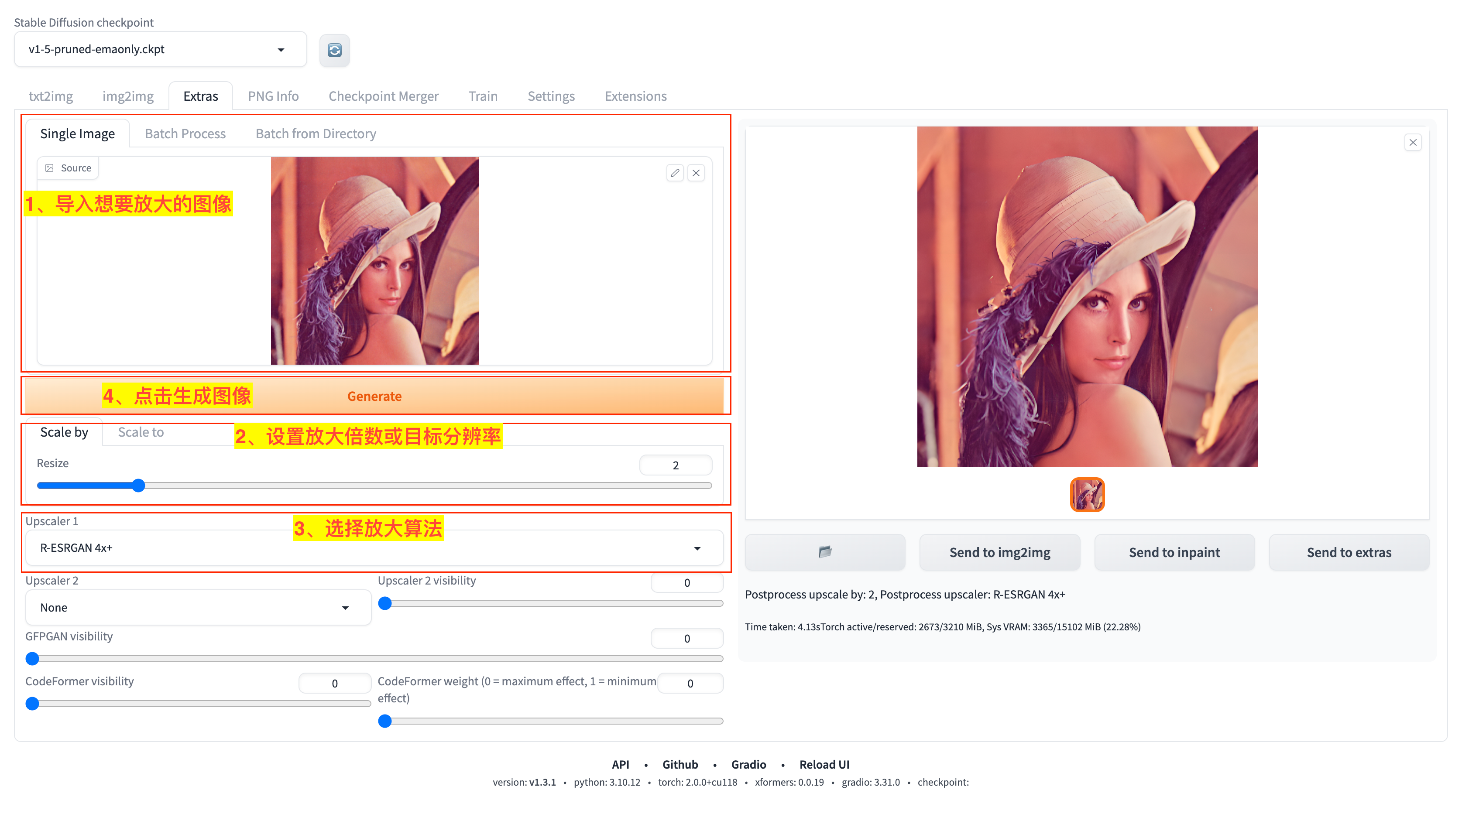Switch to the Scale to tab
Viewport: 1462px width, 814px height.
(141, 432)
